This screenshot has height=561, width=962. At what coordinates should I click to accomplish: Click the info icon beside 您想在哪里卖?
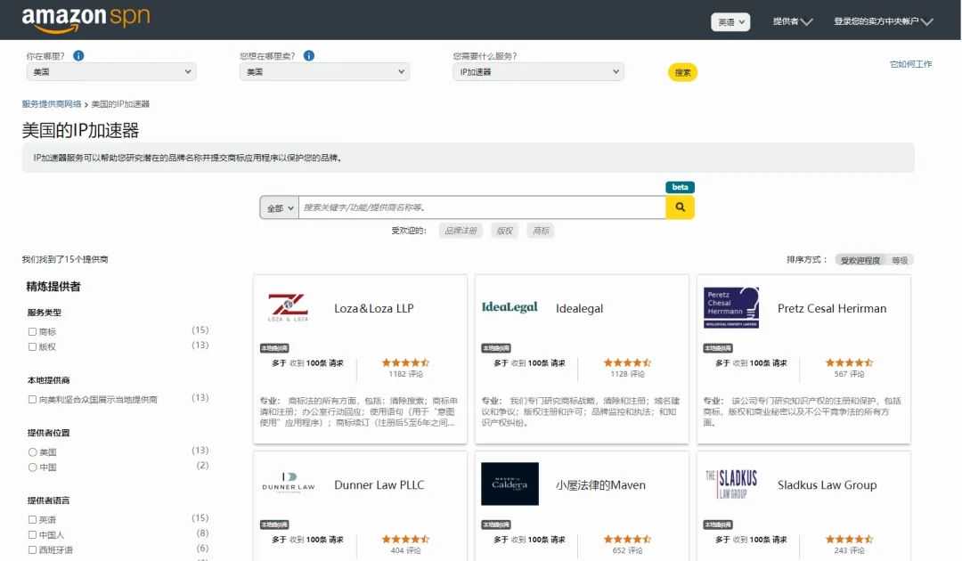tap(309, 56)
